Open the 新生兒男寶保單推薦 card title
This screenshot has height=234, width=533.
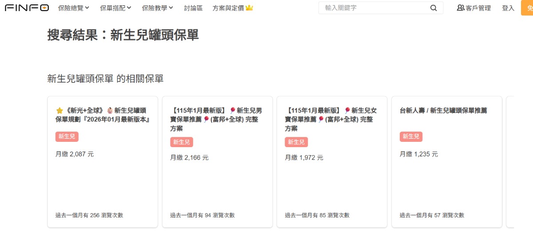tap(216, 119)
